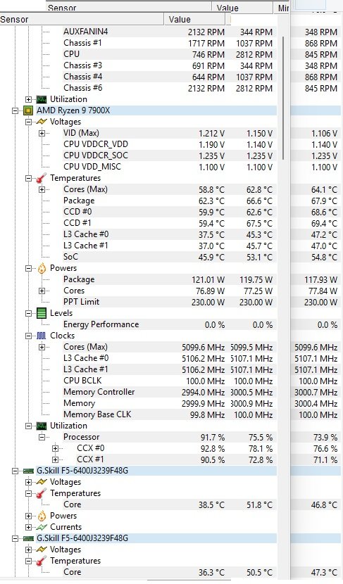
Task: Click the Clocks waveform icon
Action: [x=42, y=336]
